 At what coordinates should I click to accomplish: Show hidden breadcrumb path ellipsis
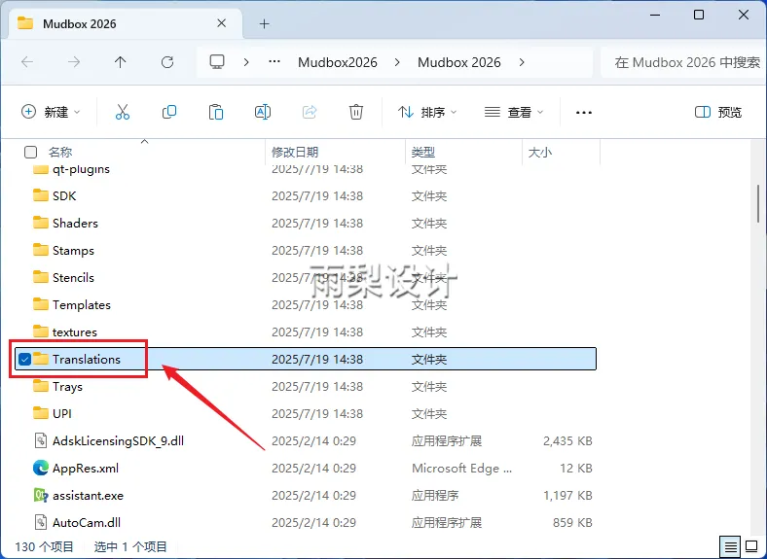pyautogui.click(x=274, y=61)
